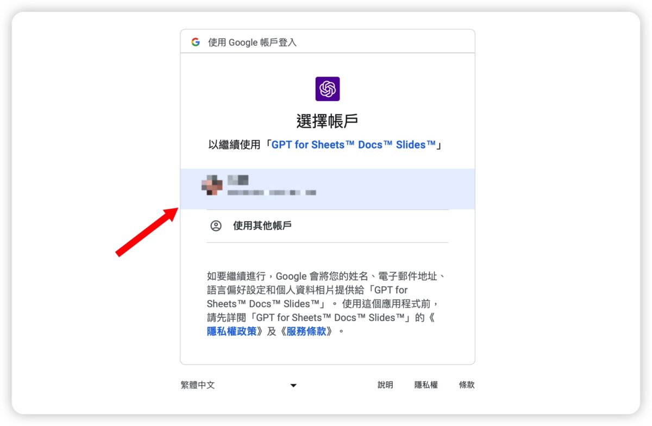Open the 隱私權政策 privacy policy link
Screen dimensions: 652x426
[232, 331]
